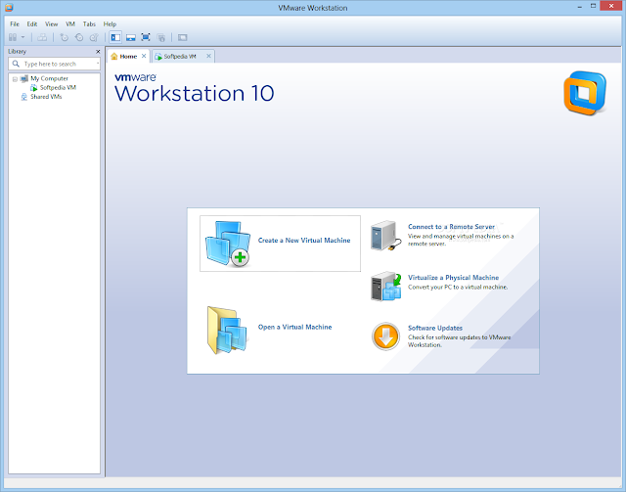Open the Tabs menu

pos(89,23)
